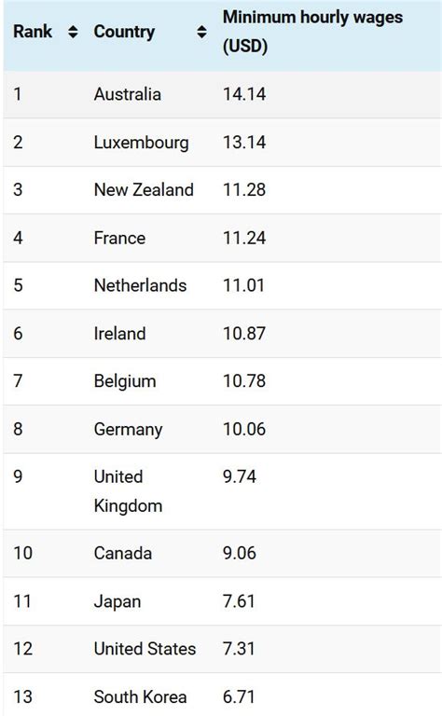This screenshot has width=442, height=716.
Task: Click the Canada country cell
Action: point(123,553)
